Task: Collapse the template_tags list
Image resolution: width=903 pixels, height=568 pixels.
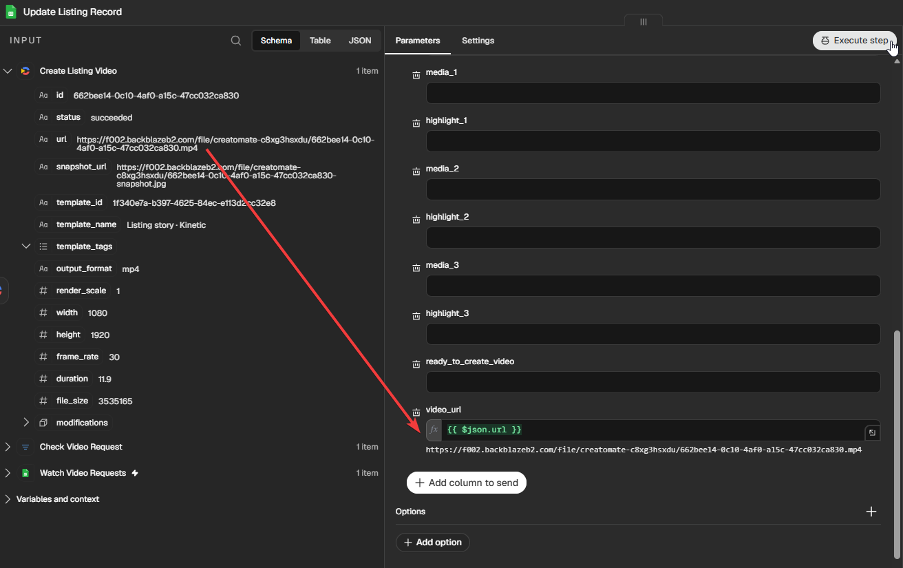Action: [x=26, y=246]
